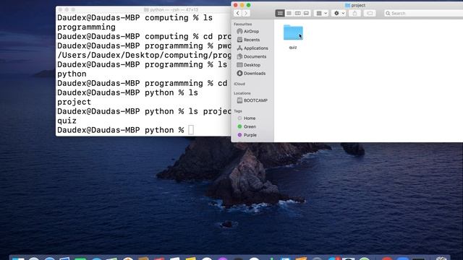
Task: Click the 'python' output line in Terminal
Action: [x=72, y=74]
